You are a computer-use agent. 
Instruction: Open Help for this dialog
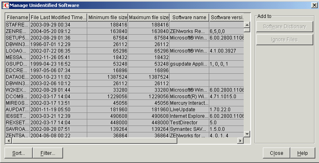click(x=303, y=153)
